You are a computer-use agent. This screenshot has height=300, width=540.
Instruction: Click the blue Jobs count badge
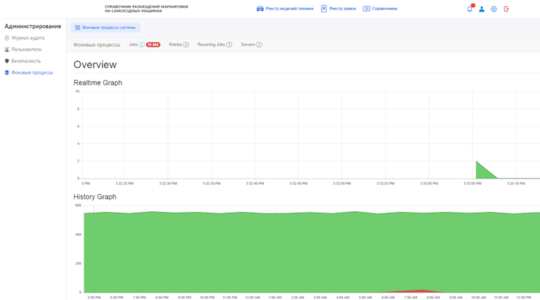click(x=142, y=45)
